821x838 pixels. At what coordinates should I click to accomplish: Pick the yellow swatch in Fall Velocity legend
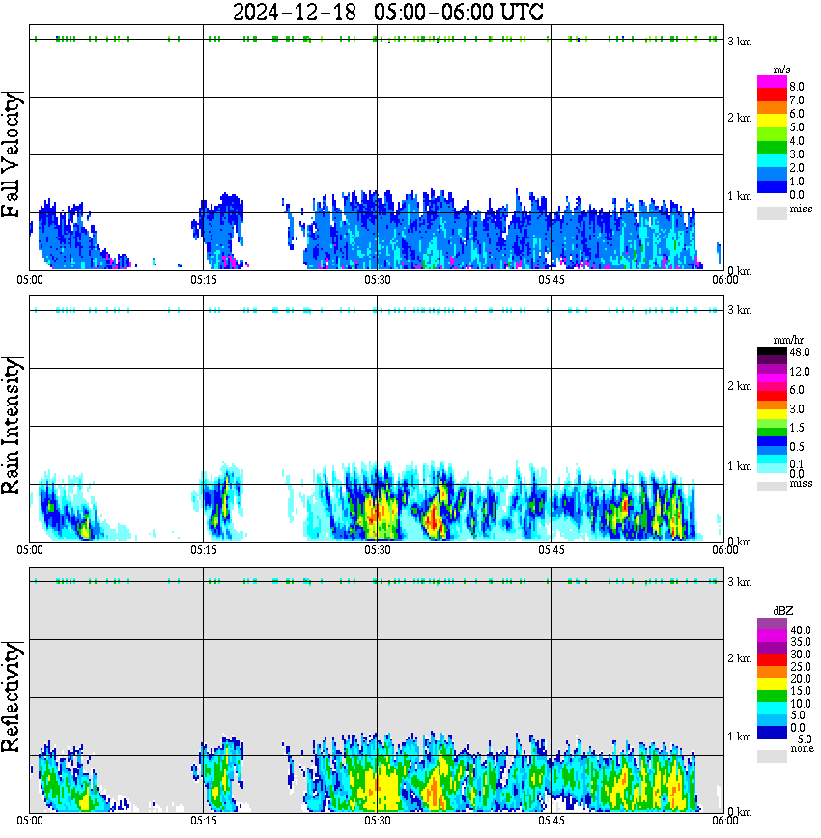coord(772,122)
